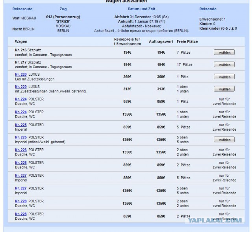This screenshot has width=252, height=232.
Task: Click Kinder: 0 passenger count
Action: coord(208,24)
